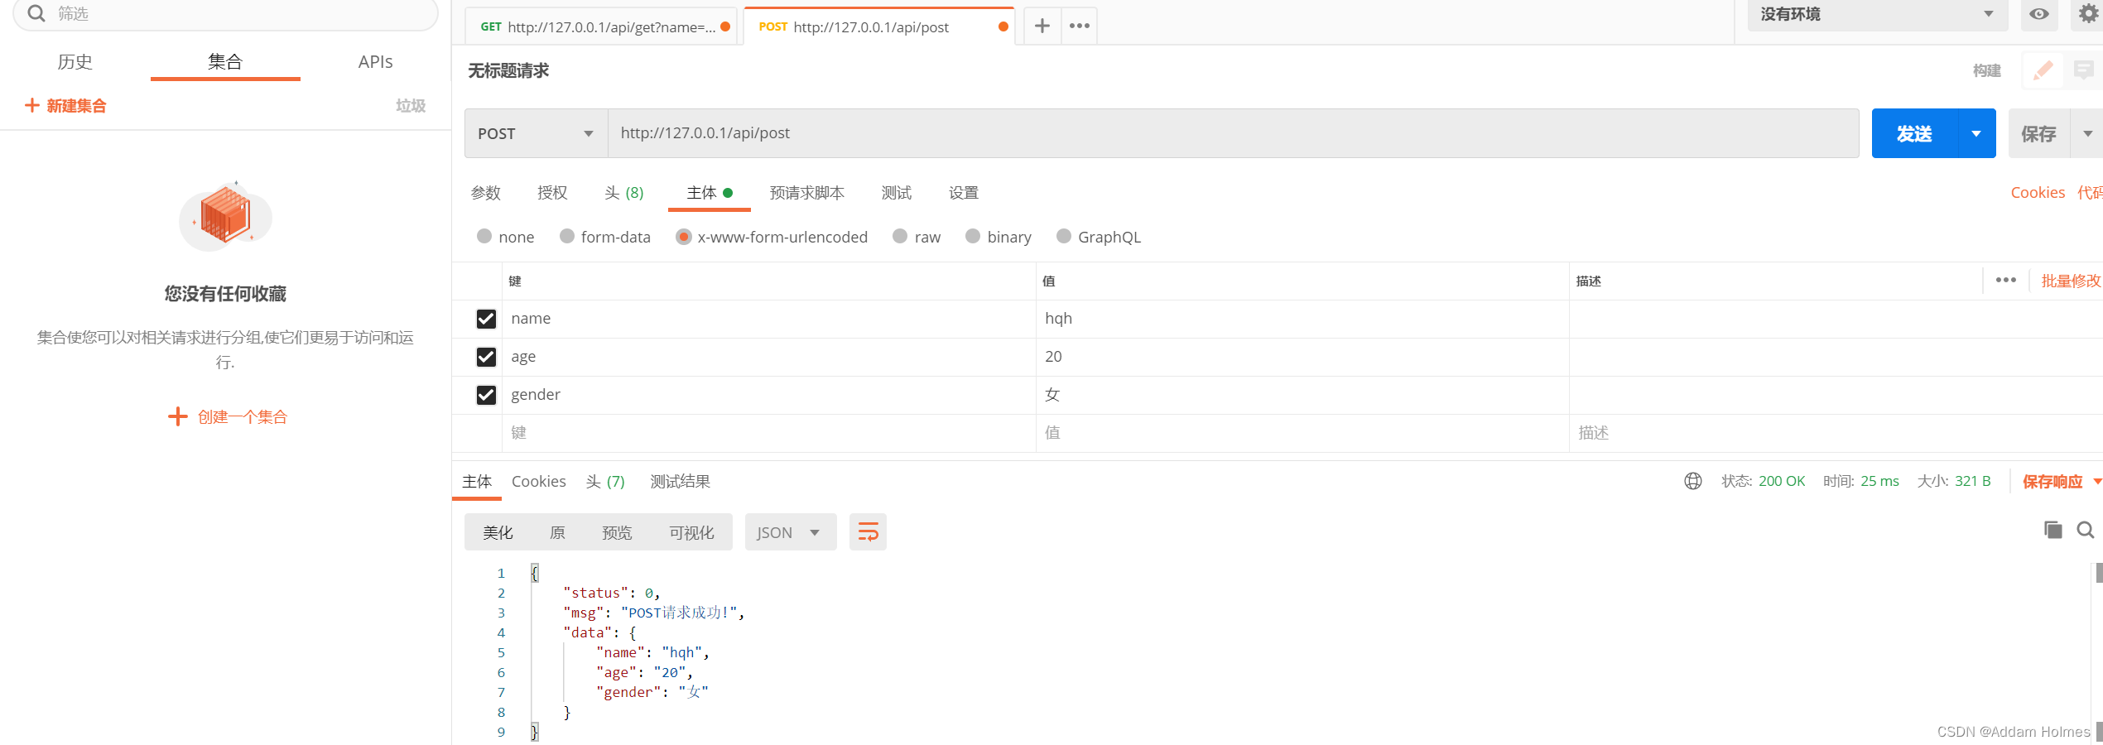Click the globe network info icon
2103x745 pixels.
pos(1693,481)
